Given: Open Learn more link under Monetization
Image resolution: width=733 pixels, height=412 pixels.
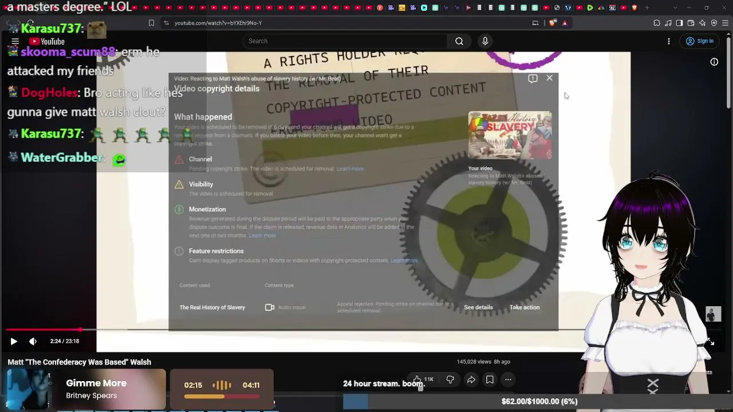Looking at the screenshot, I should tap(262, 235).
